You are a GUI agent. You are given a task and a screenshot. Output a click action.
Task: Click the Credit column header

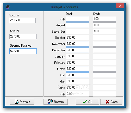[x=97, y=14]
